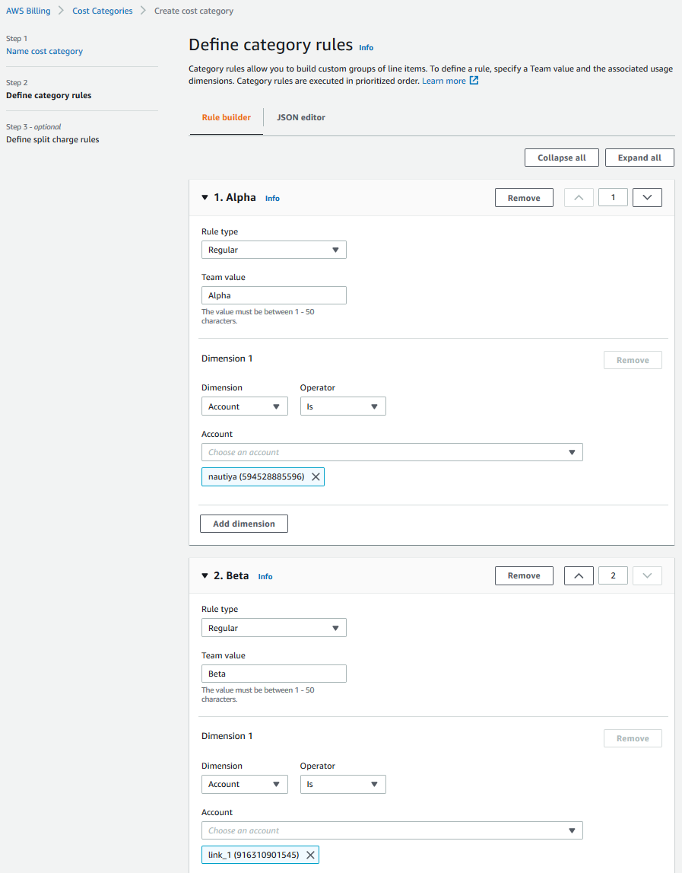Go to Cost Categories breadcrumb
The image size is (682, 873).
tap(102, 11)
